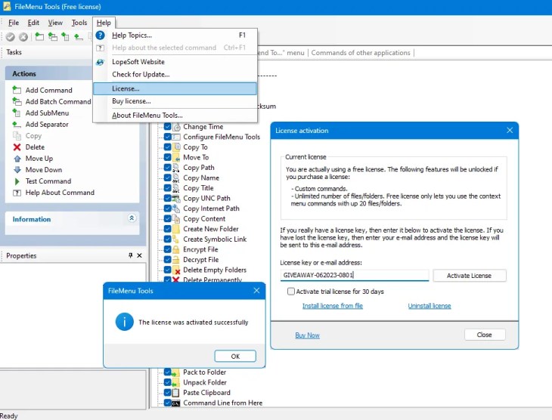This screenshot has width=552, height=420.
Task: Click the Install license from file link
Action: tap(332, 306)
